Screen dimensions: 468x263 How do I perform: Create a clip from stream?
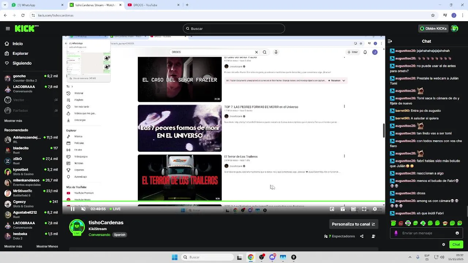343,209
